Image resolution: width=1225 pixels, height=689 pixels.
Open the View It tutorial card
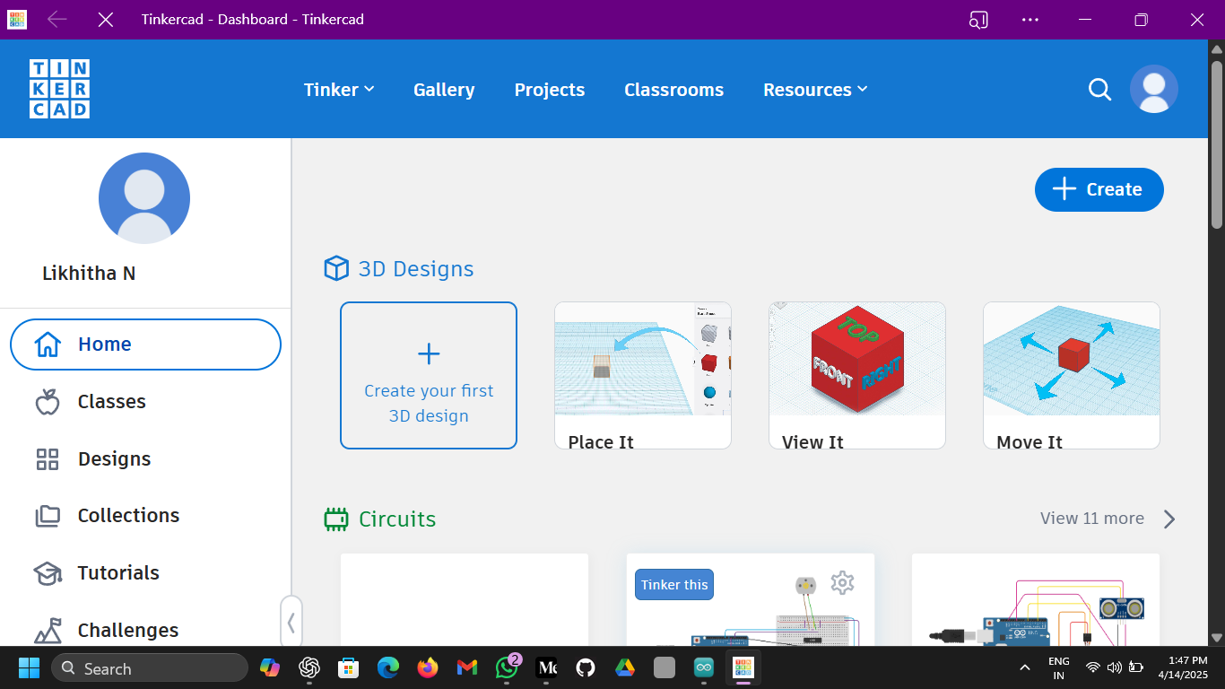(857, 375)
